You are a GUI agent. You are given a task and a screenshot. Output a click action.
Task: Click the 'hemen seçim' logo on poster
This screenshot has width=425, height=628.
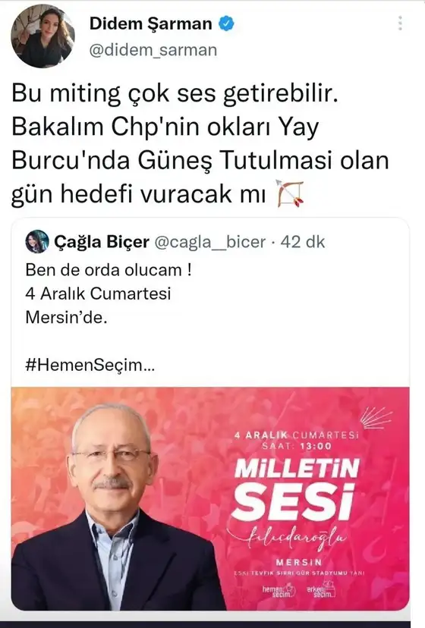click(x=279, y=591)
